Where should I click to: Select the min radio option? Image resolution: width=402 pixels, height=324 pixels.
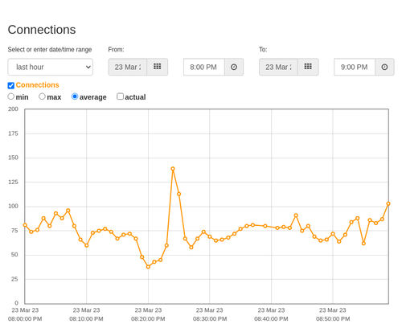tap(11, 96)
